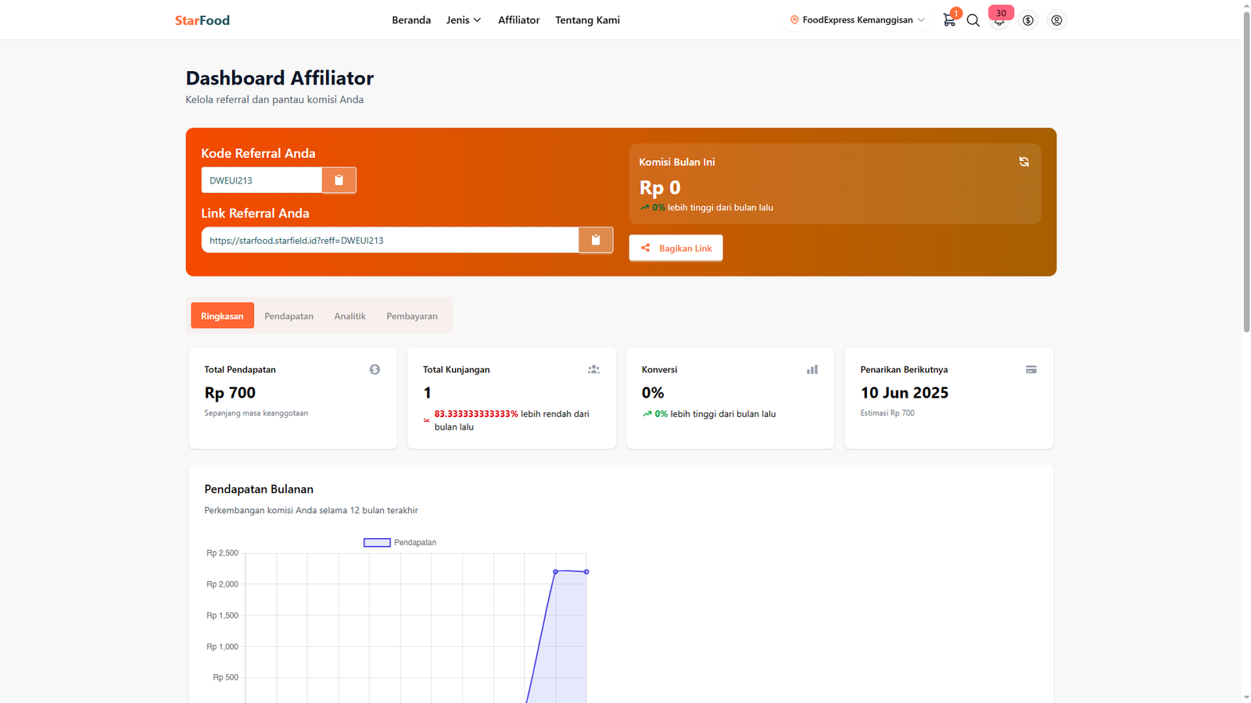
Task: Copy the referral link with clipboard icon
Action: click(595, 241)
